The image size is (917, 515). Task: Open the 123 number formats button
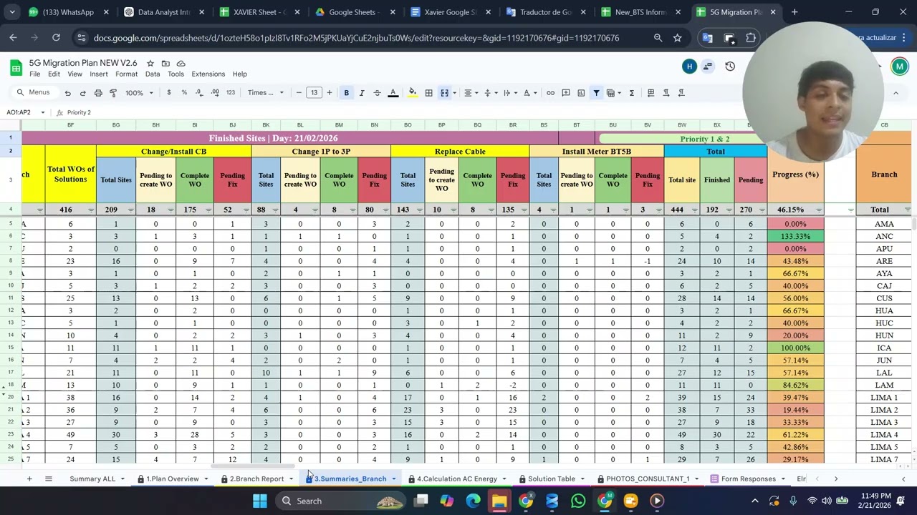point(230,93)
